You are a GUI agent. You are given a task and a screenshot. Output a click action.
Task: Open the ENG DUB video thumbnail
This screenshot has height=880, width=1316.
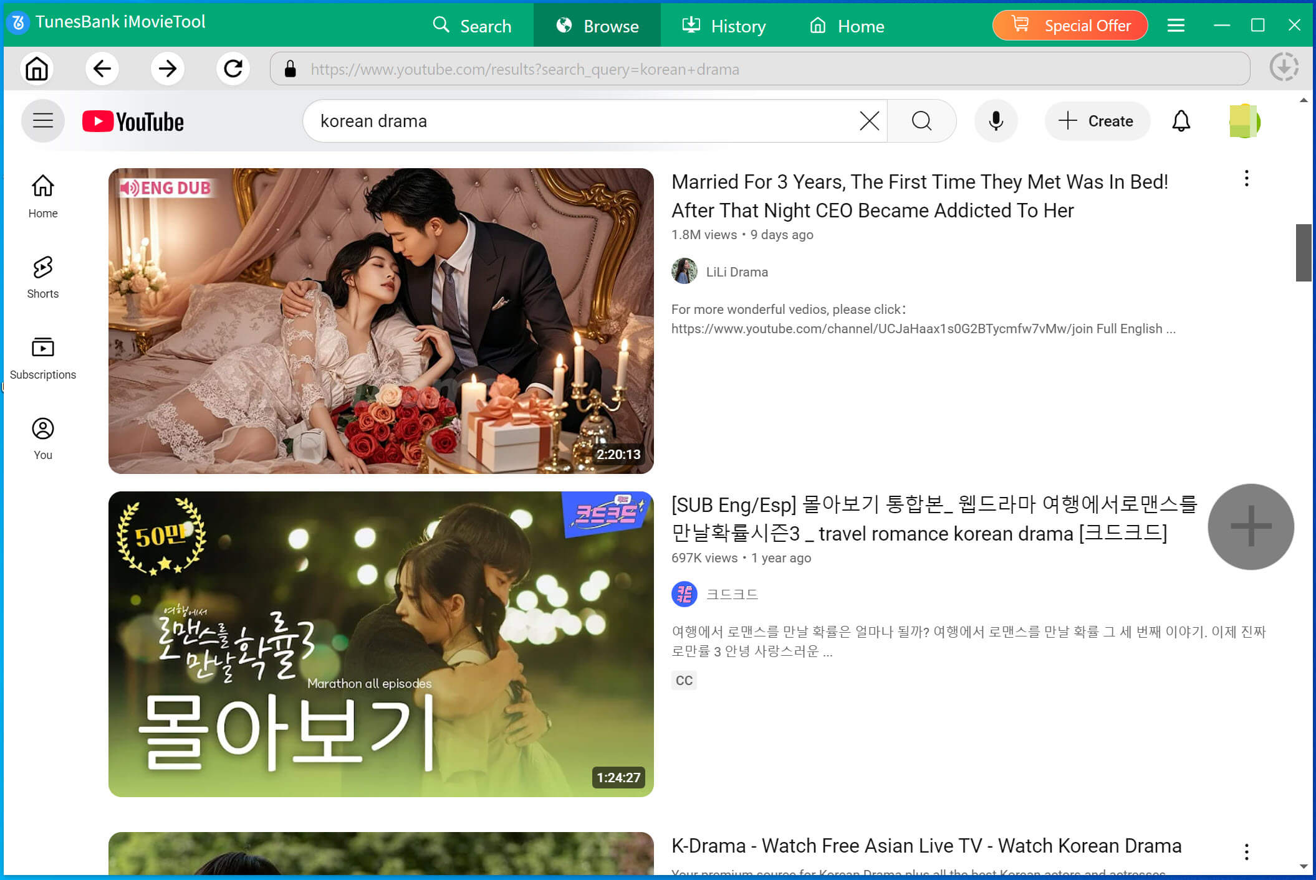381,321
